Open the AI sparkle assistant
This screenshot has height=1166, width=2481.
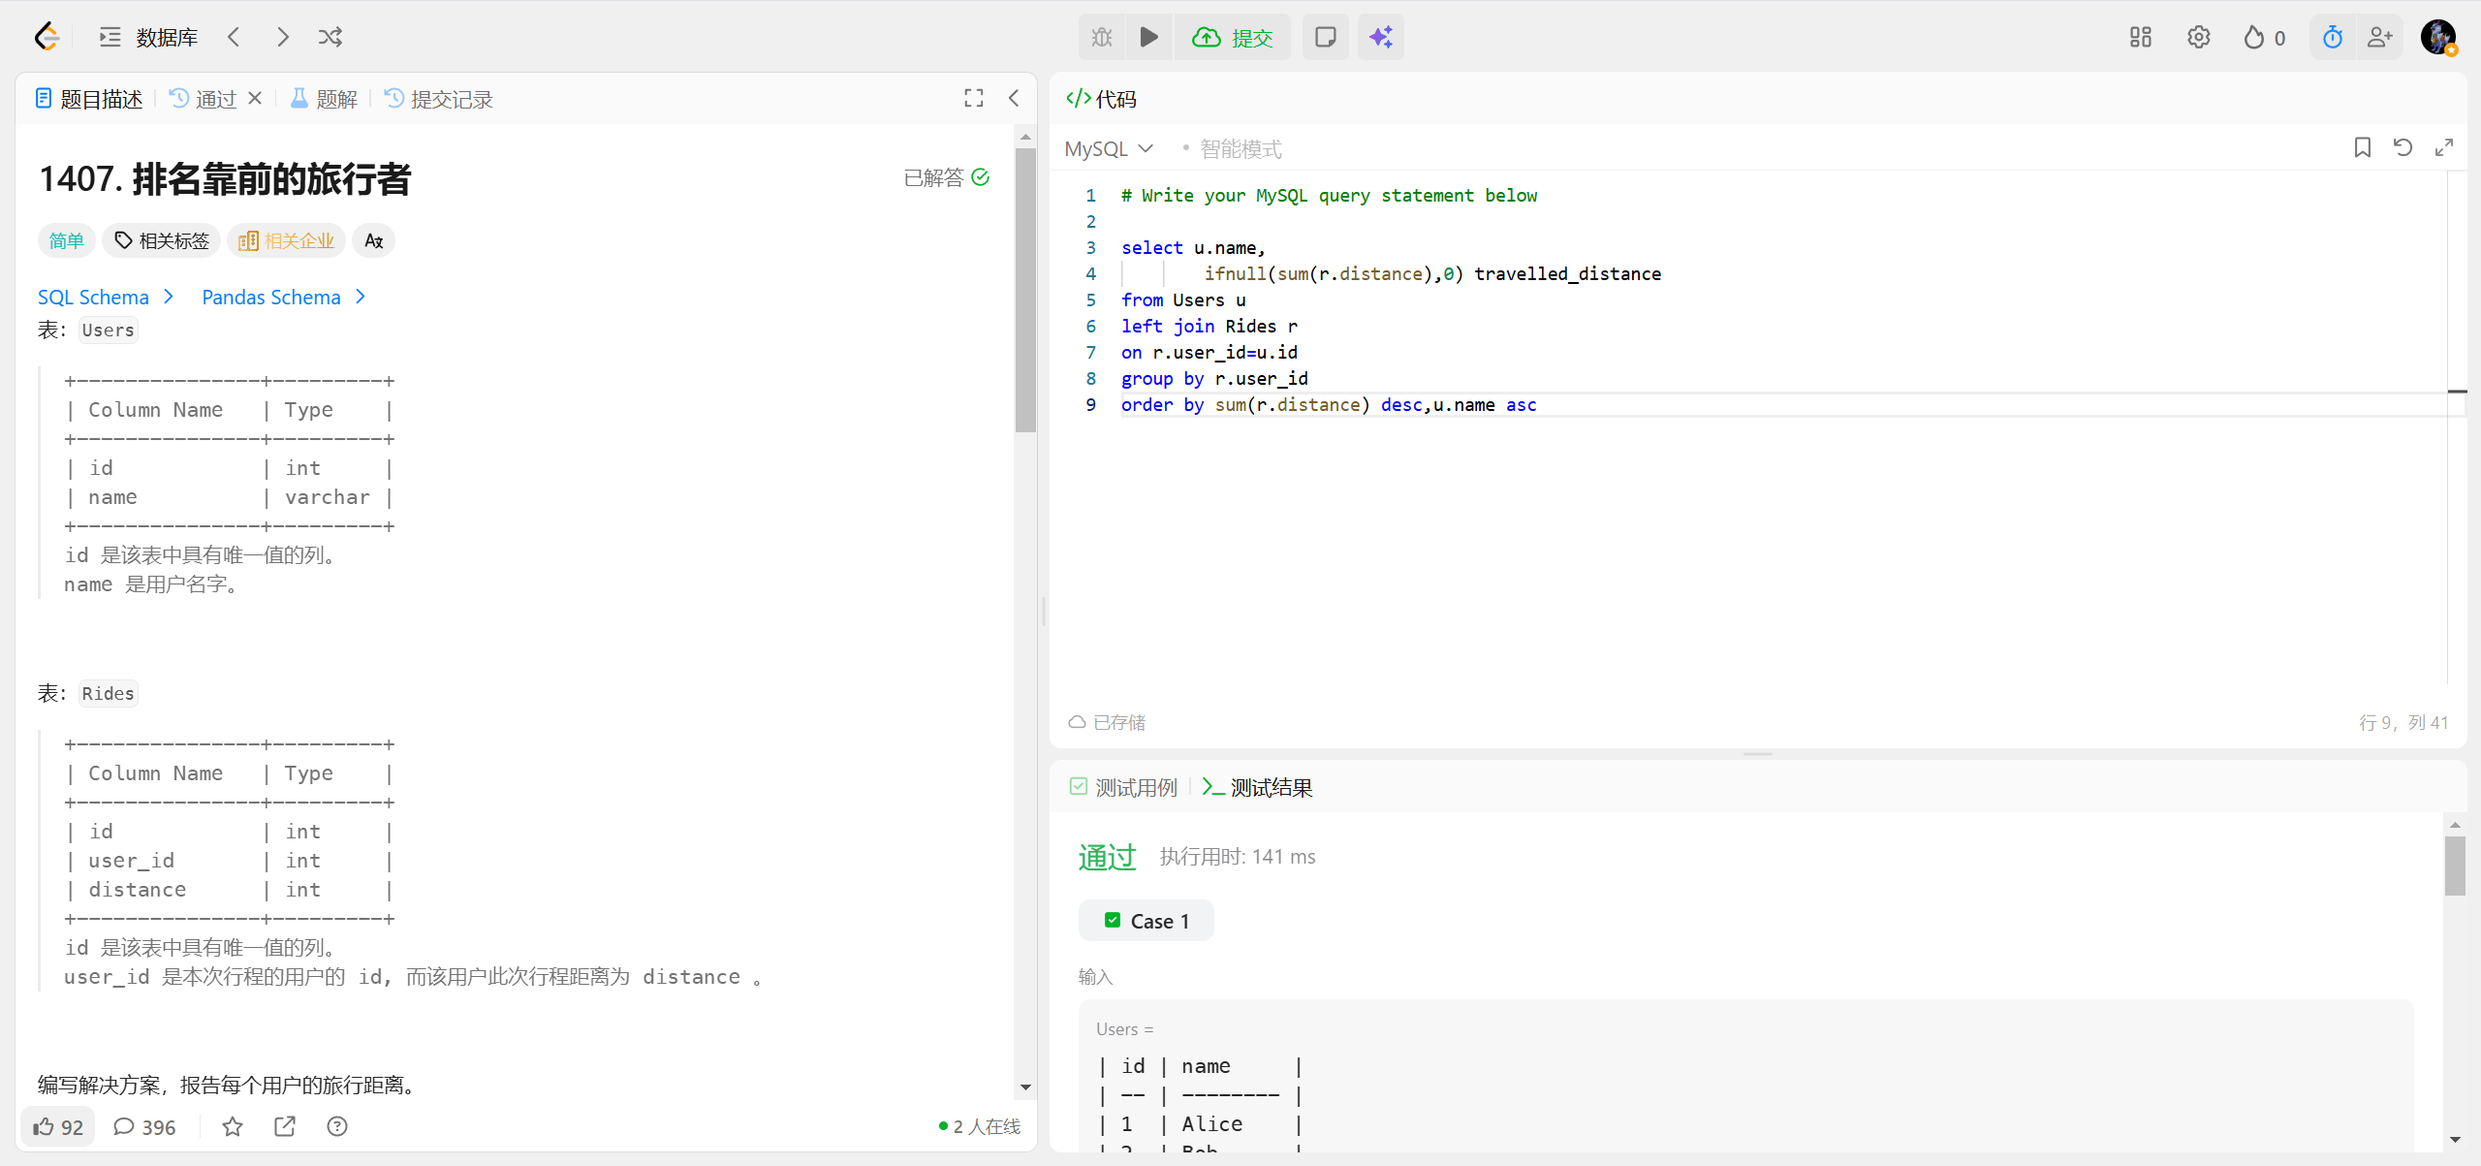coord(1380,37)
